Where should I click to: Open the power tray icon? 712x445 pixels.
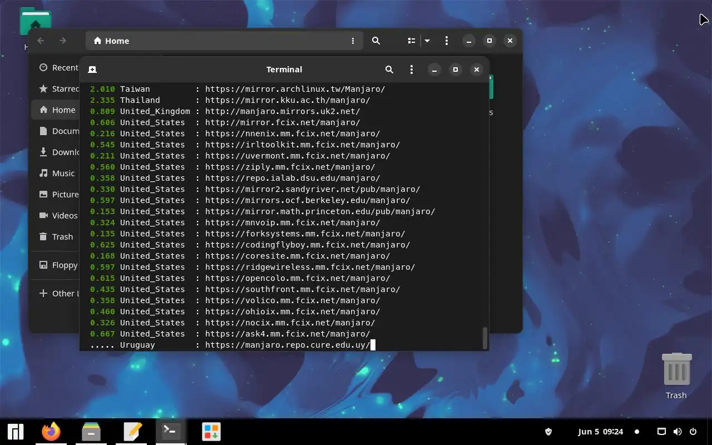(x=693, y=432)
